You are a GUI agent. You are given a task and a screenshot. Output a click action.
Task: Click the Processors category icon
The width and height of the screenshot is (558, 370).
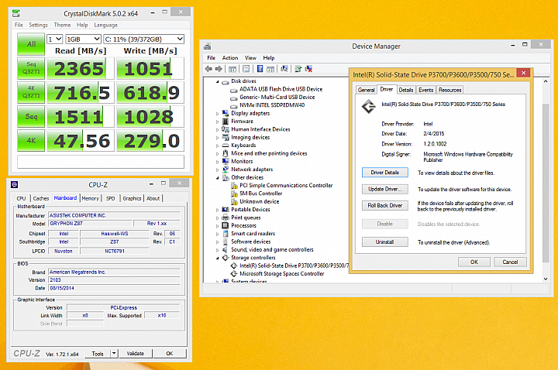pyautogui.click(x=226, y=226)
